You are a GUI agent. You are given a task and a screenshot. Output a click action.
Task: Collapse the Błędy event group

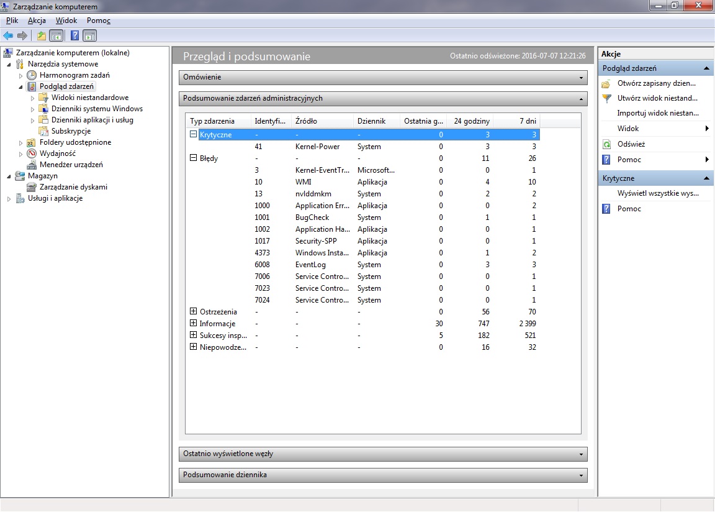[194, 158]
